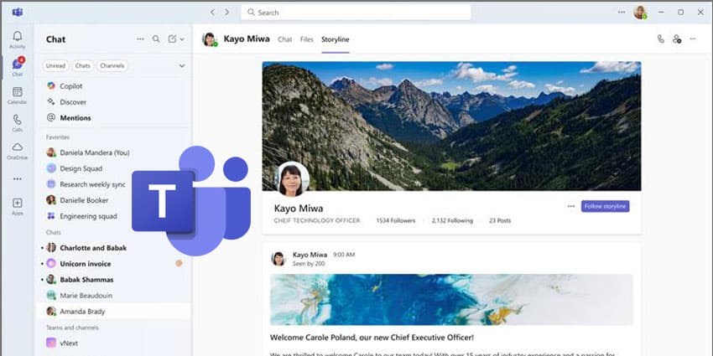
Task: Click the Search input field
Action: (x=356, y=13)
